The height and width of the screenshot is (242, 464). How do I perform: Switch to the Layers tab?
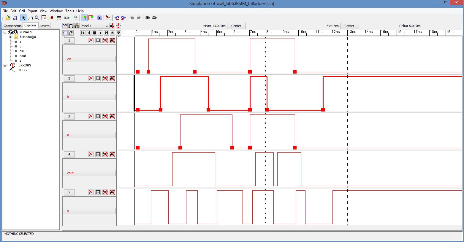click(45, 26)
